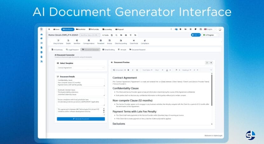Expand the editor toolbar chevron

(211, 70)
